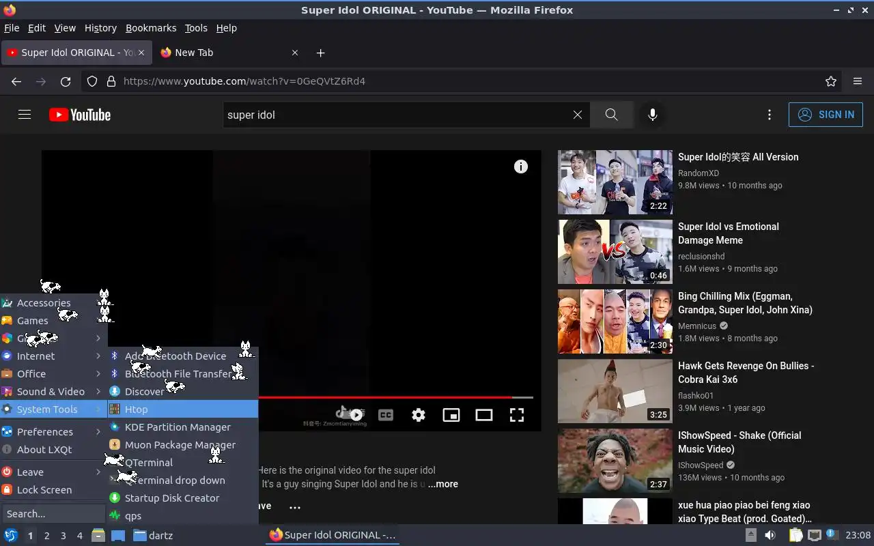Viewport: 874px width, 546px height.
Task: Open the Firefox Bookmarks menu
Action: click(151, 28)
